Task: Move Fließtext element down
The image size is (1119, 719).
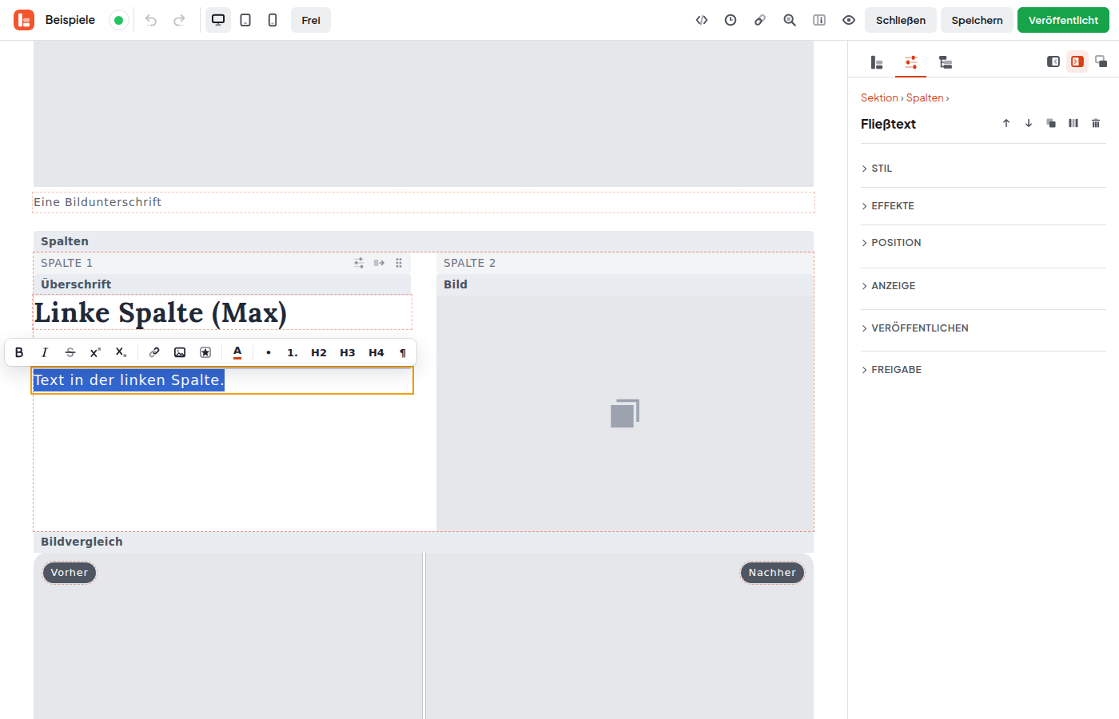Action: 1029,123
